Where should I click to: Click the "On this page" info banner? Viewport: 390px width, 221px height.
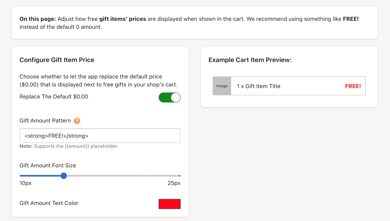click(194, 23)
